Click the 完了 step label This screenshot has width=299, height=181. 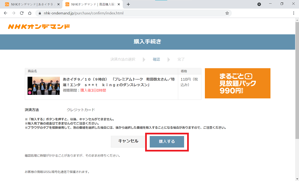point(181,59)
